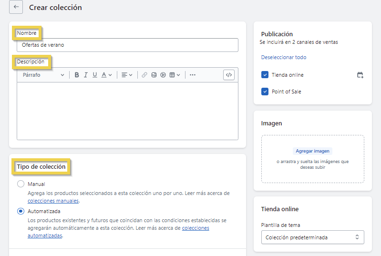Select the Automatizada collection type
The image size is (381, 256).
pyautogui.click(x=21, y=211)
